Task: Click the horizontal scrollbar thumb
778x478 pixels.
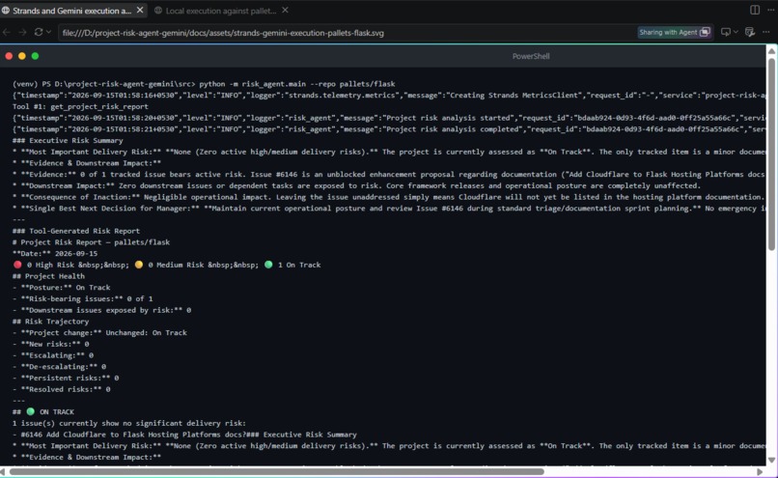Action: click(x=276, y=471)
